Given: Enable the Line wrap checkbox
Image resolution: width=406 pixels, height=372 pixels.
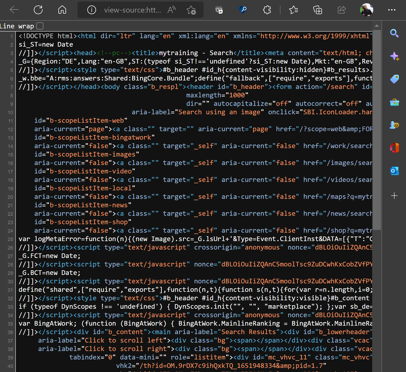Looking at the screenshot, I should (x=40, y=26).
